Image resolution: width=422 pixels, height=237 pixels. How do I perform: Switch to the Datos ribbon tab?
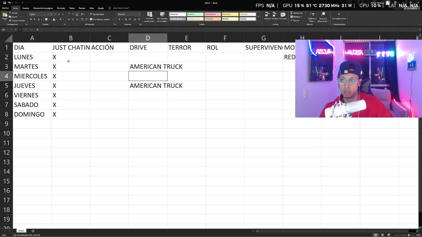[x=72, y=8]
